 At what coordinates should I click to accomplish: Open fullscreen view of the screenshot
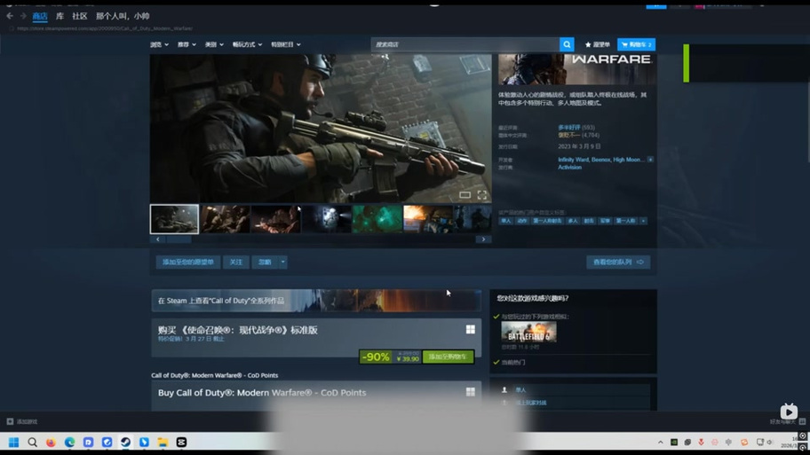(482, 195)
